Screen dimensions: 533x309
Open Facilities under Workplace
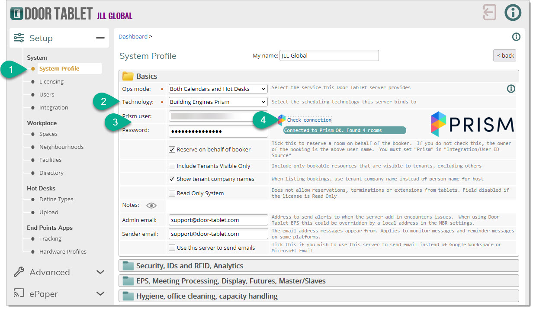[51, 160]
